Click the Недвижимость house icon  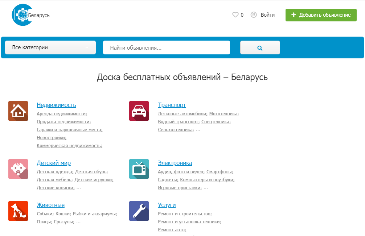(x=18, y=111)
